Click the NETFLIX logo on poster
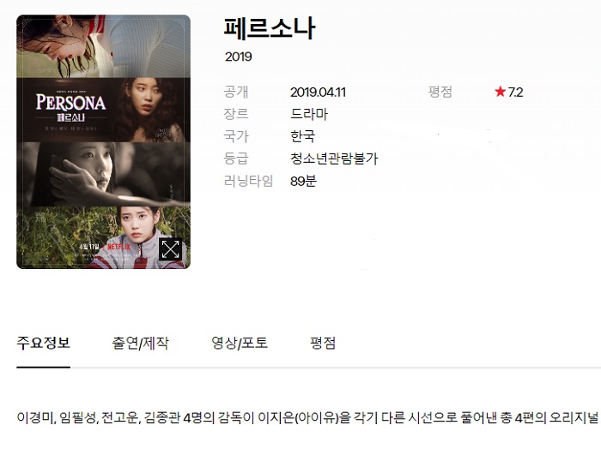Screen dimensions: 601x449 (x=118, y=247)
